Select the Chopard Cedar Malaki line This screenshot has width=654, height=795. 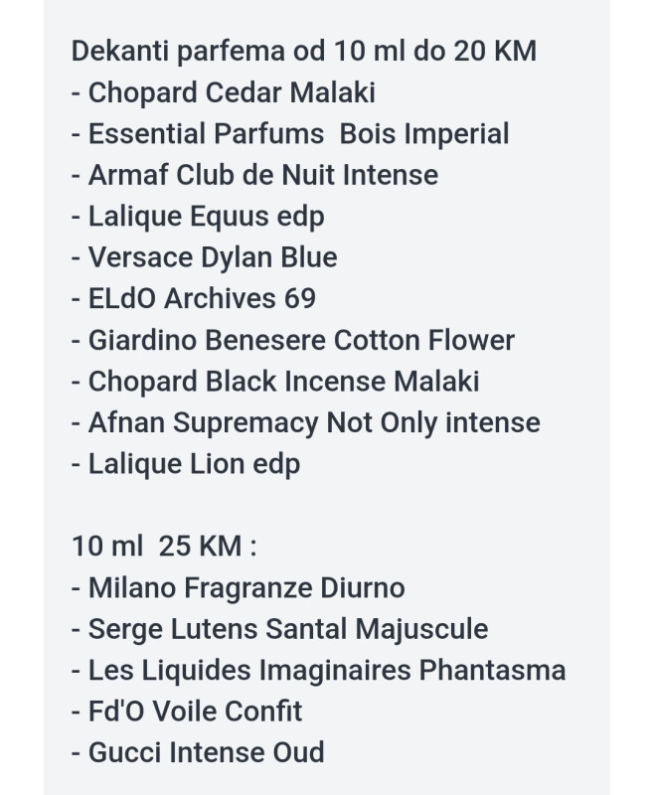(224, 92)
